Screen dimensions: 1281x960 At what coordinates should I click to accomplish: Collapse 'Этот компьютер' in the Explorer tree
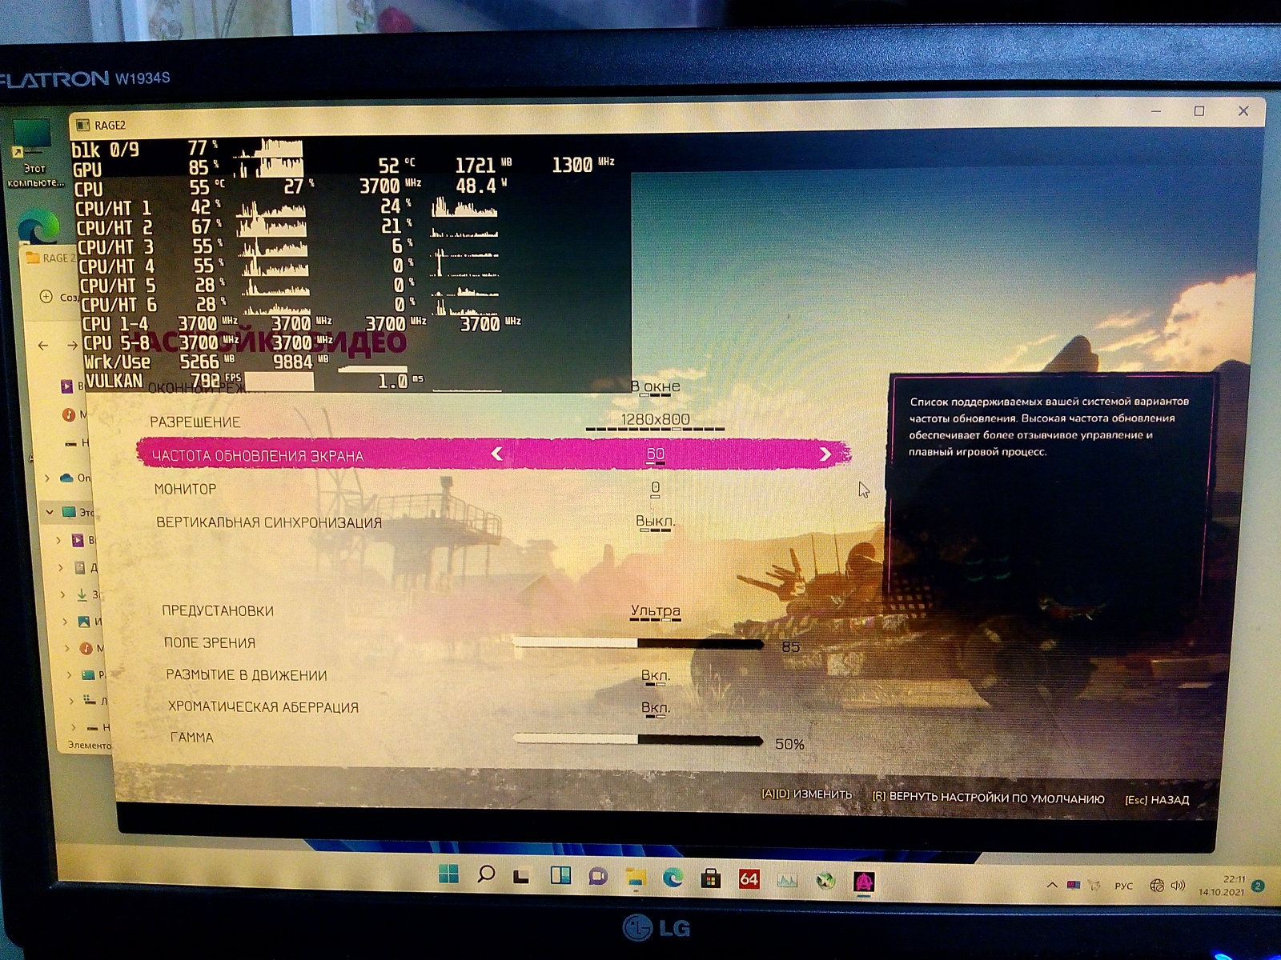pos(50,511)
